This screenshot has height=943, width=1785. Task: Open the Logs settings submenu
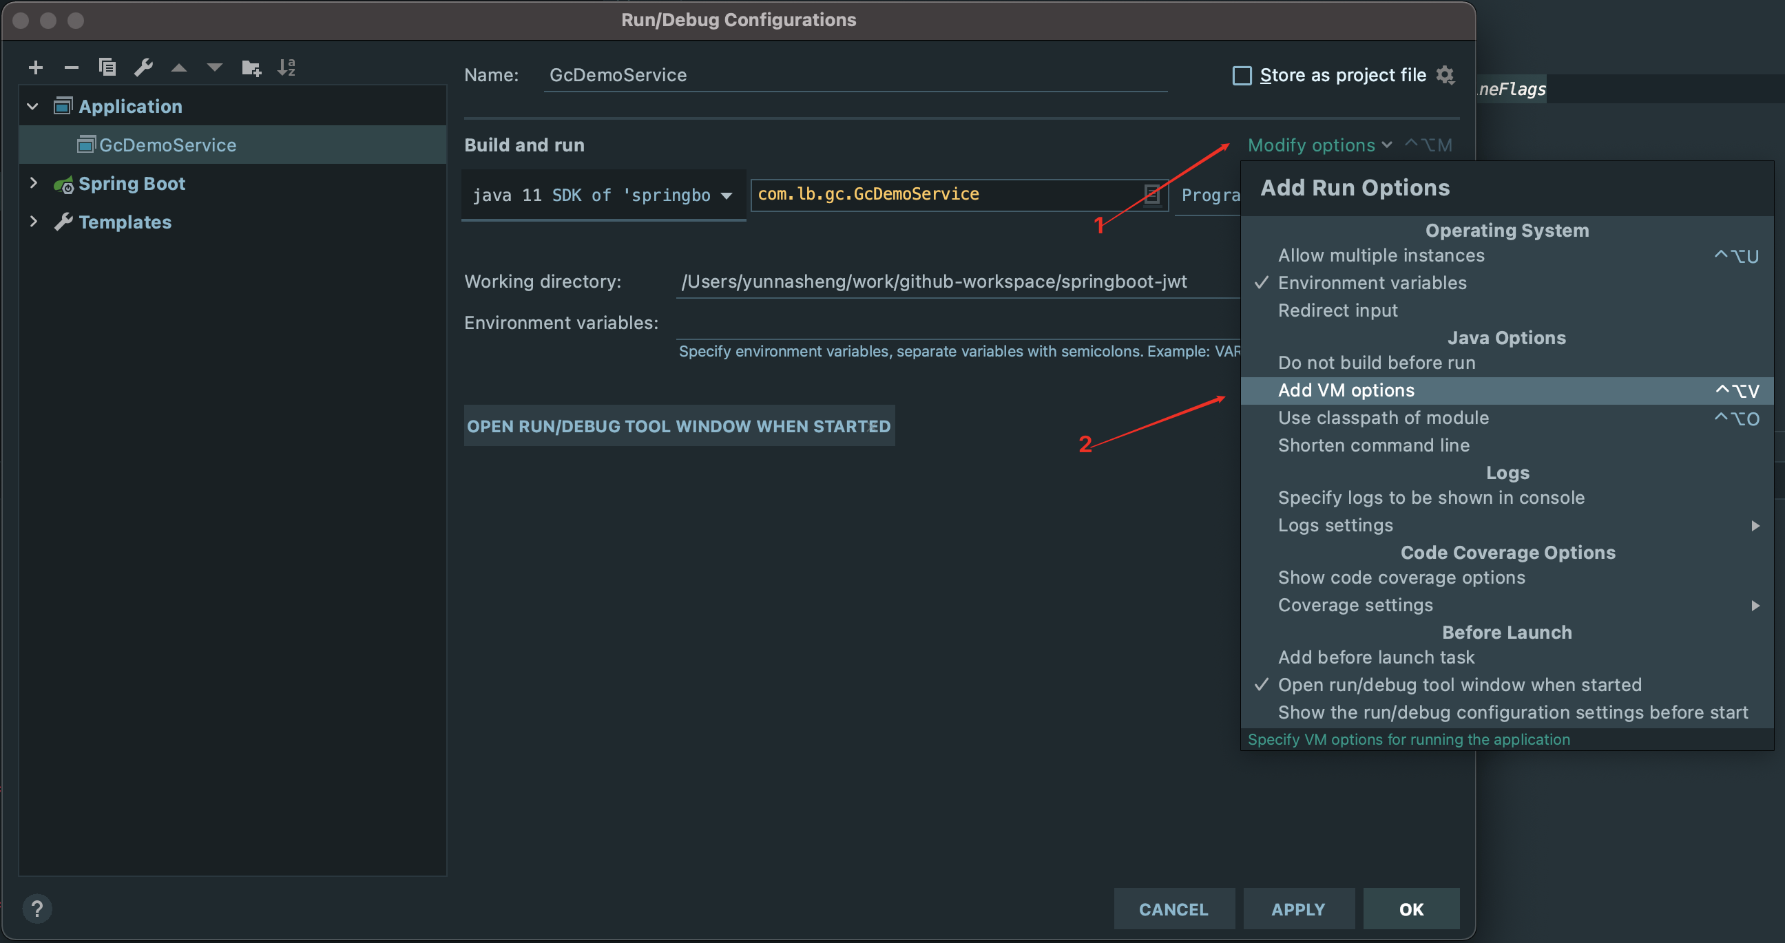1335,525
